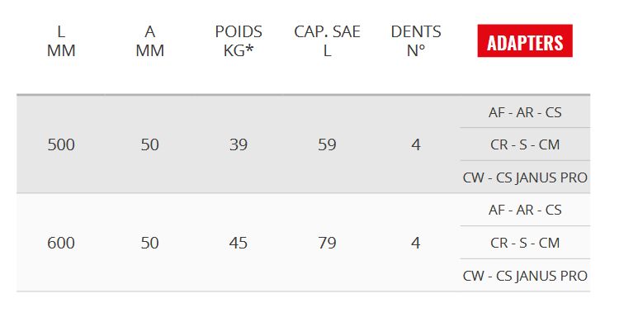Select the A value 50 in the 500 row
Viewport: 638px width, 336px height.
pyautogui.click(x=149, y=144)
